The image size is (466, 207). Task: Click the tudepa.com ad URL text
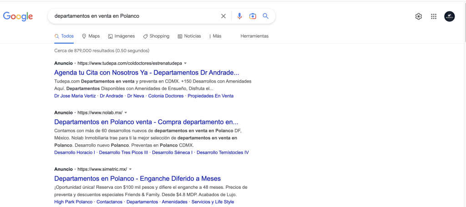point(130,63)
